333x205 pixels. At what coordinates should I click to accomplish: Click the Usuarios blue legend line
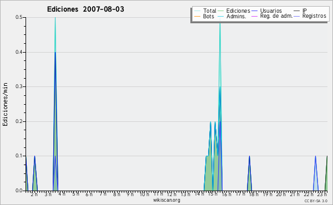tap(254, 11)
